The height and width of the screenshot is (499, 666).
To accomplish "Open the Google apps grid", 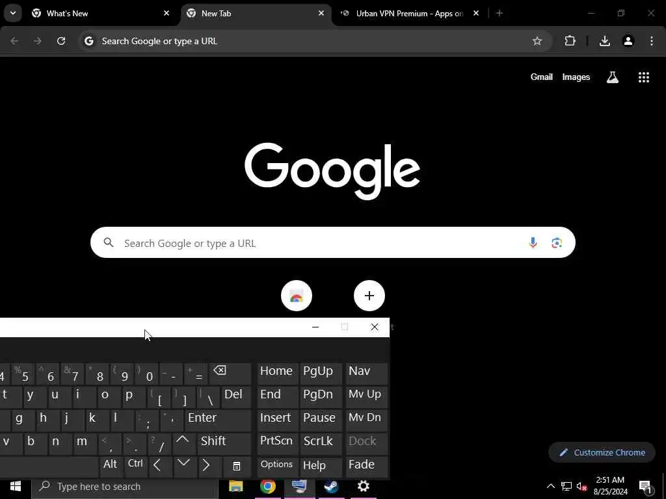I will (644, 77).
